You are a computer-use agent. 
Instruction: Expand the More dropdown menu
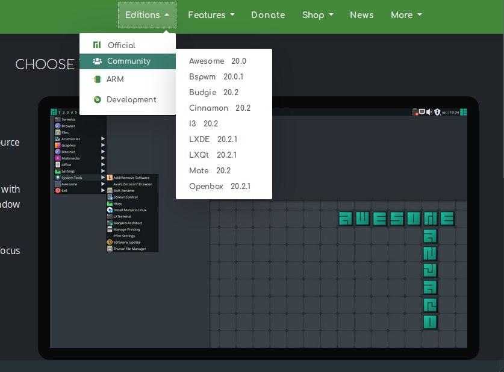(x=406, y=15)
